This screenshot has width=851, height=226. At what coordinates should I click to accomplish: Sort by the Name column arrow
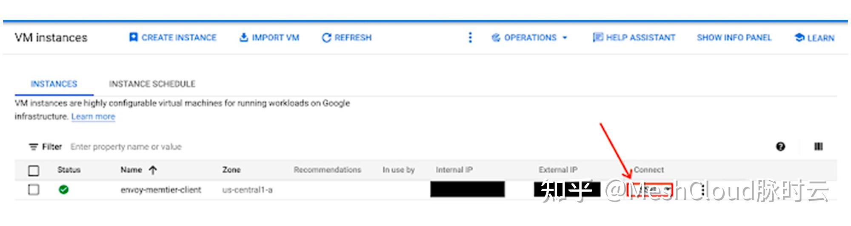click(153, 170)
